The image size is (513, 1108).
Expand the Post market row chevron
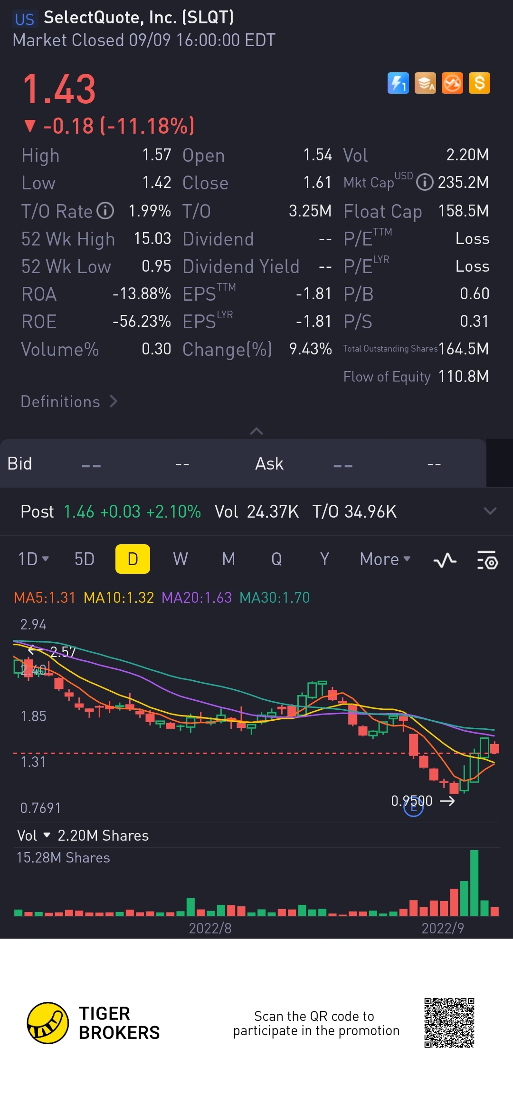coord(490,511)
